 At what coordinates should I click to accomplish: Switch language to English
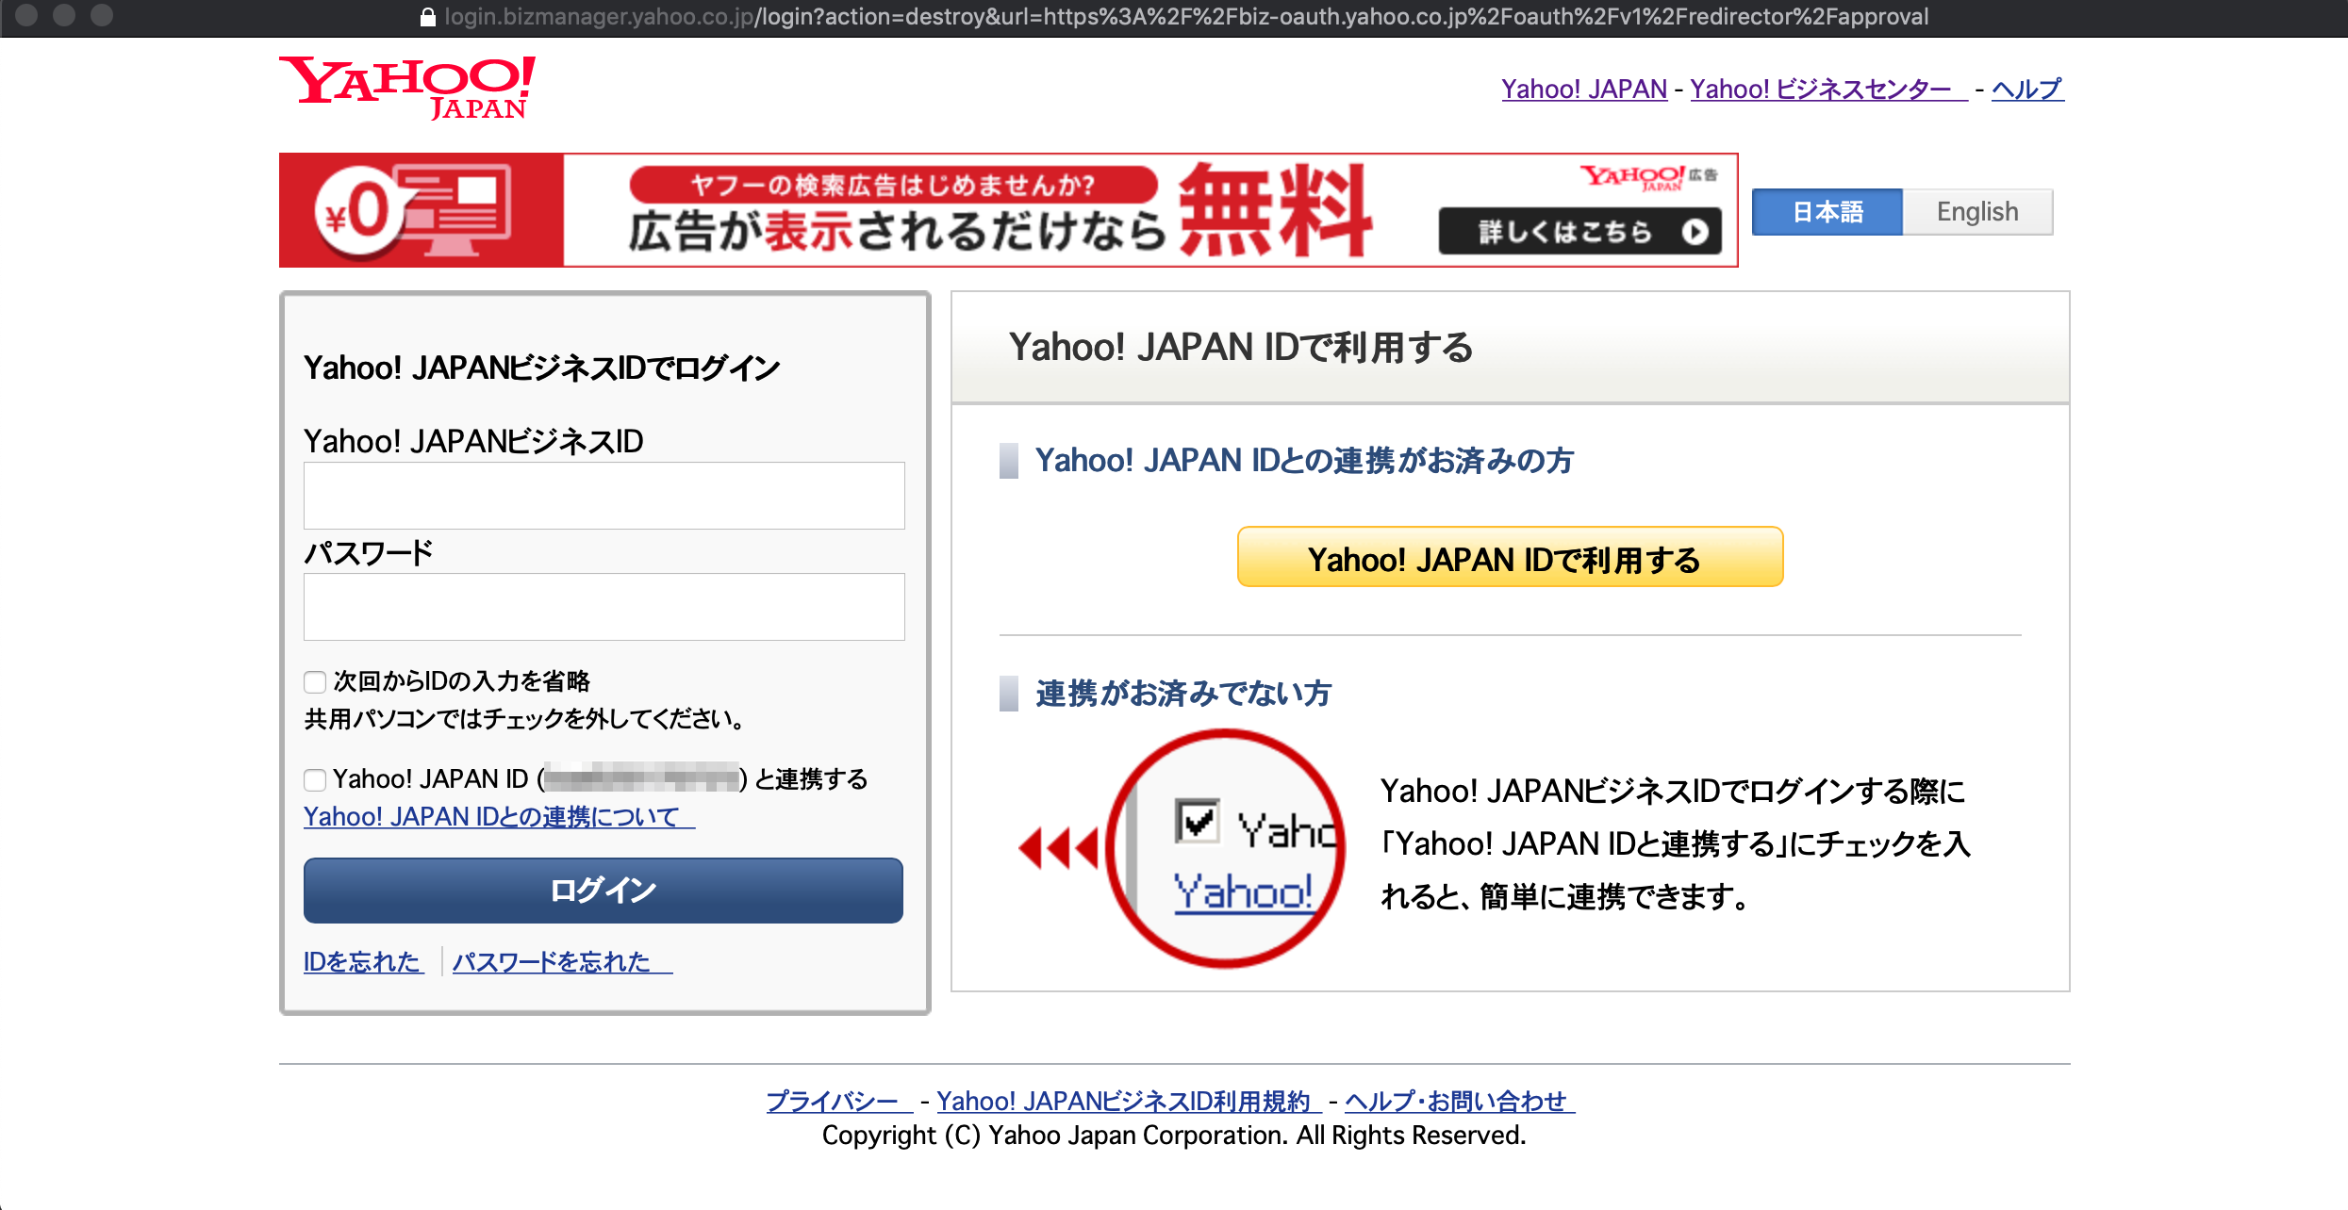[1977, 212]
